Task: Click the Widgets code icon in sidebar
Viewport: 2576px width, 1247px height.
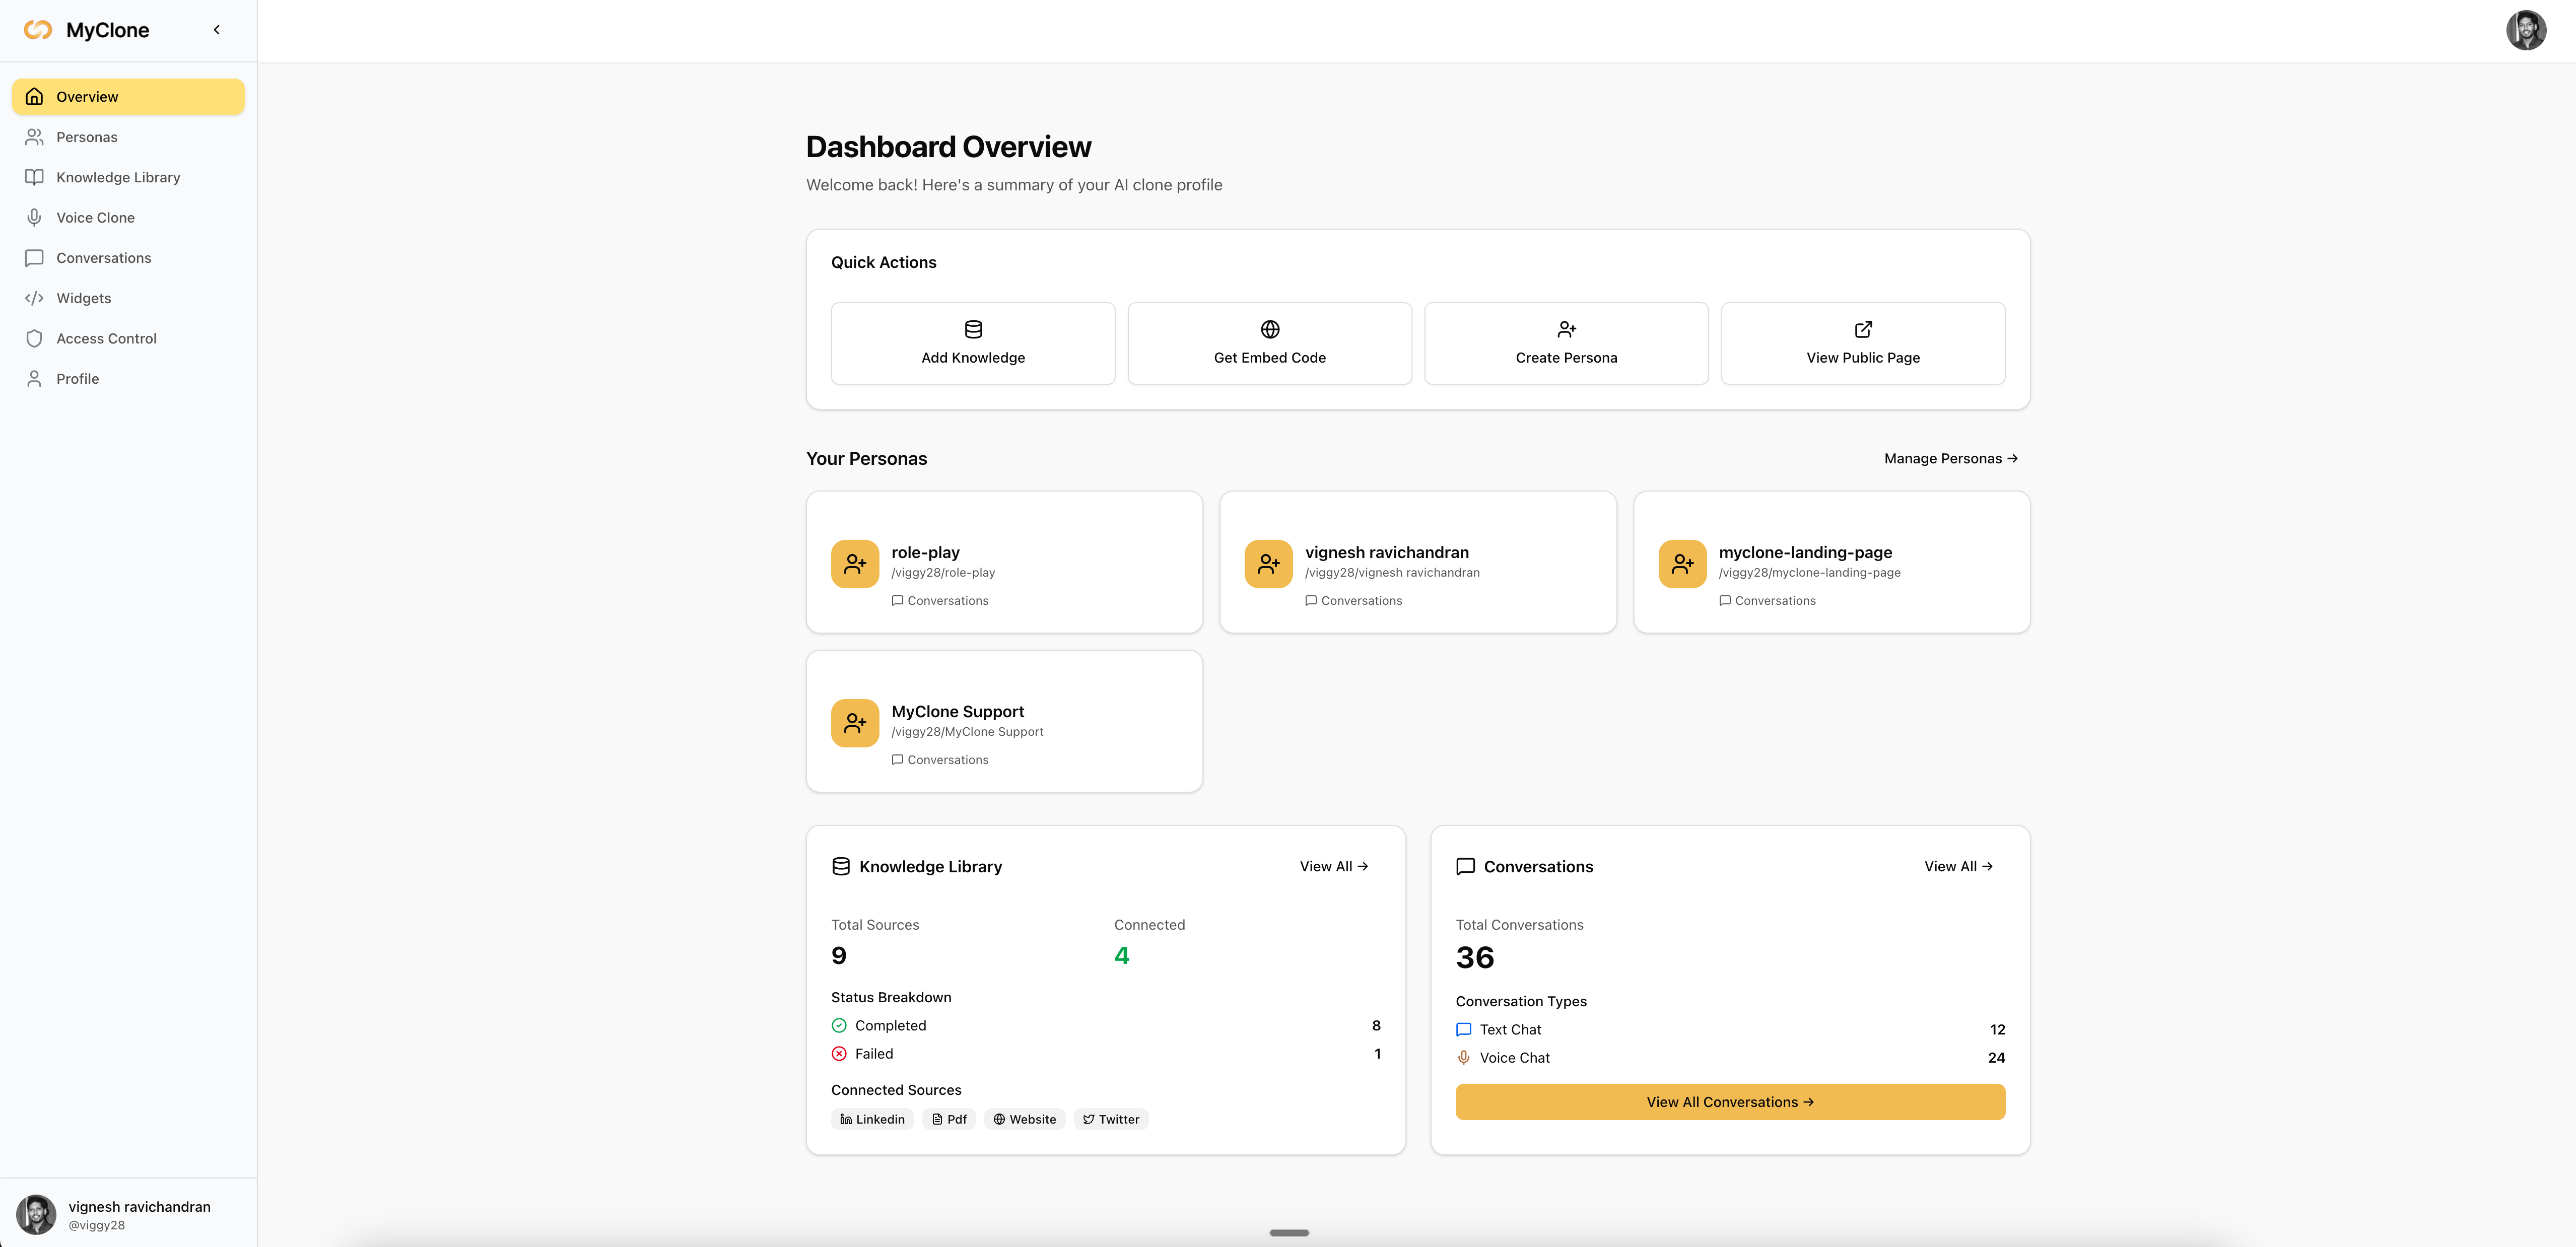Action: tap(34, 298)
